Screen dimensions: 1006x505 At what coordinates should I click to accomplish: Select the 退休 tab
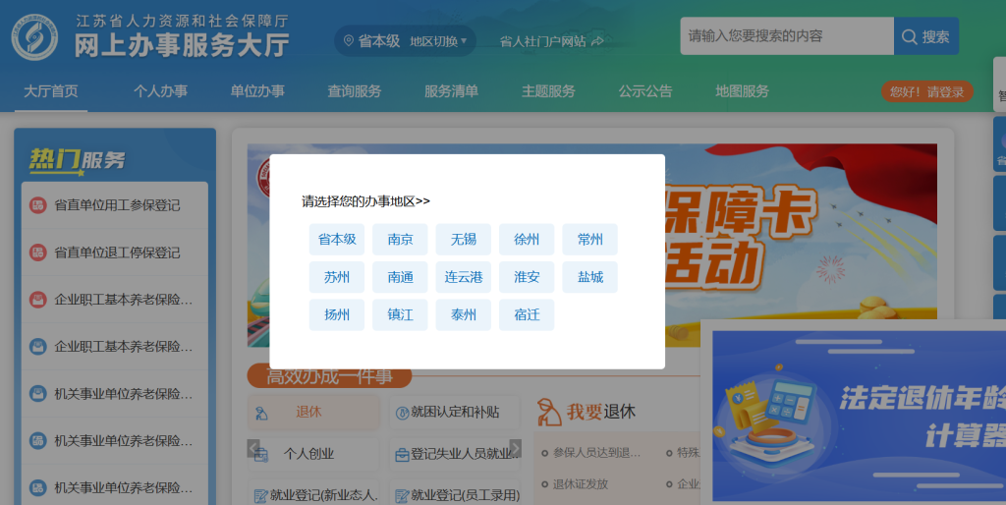[314, 412]
